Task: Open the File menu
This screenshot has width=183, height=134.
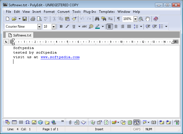Action: click(x=9, y=12)
